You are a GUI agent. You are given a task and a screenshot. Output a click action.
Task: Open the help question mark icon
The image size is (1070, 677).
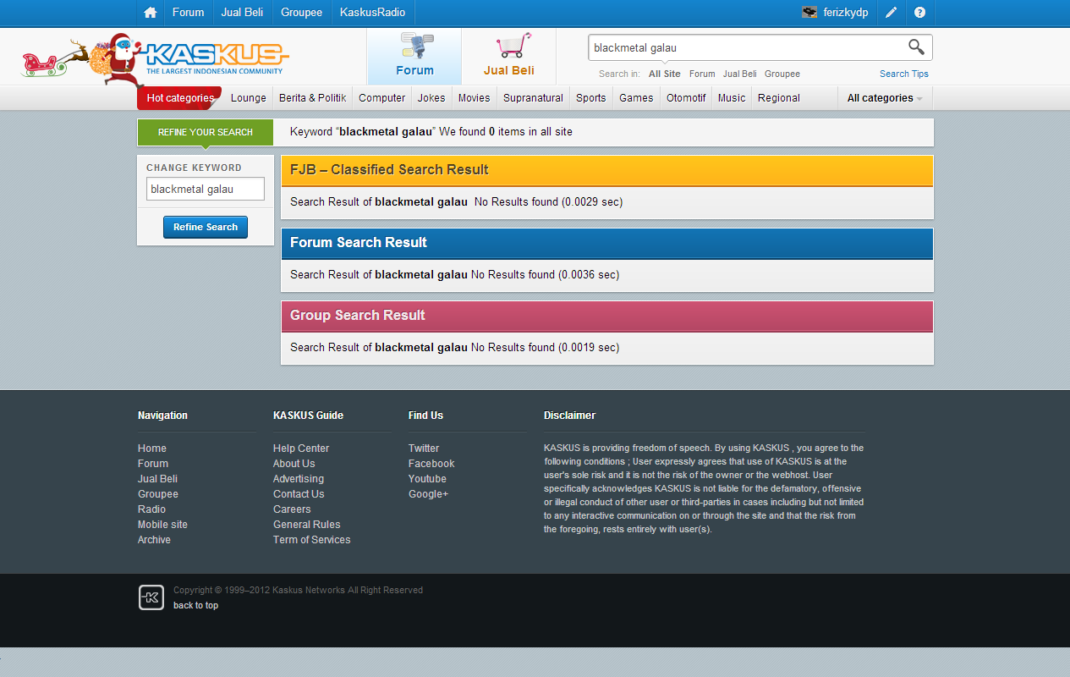point(919,13)
